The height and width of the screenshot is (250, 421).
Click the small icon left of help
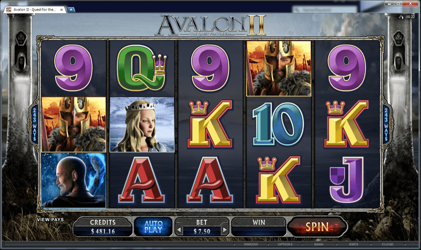point(6,16)
